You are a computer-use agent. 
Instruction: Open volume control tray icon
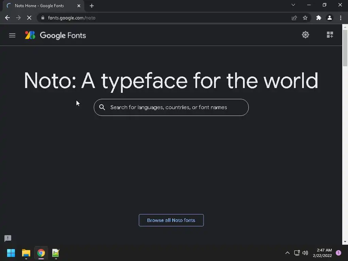(305, 253)
